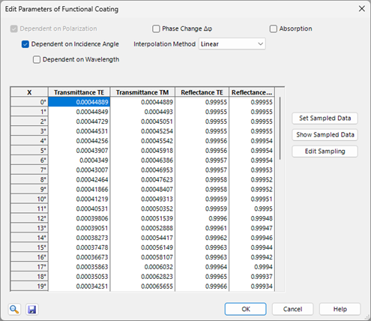This screenshot has height=321, width=371.
Task: Confirm with the OK button
Action: [x=246, y=309]
